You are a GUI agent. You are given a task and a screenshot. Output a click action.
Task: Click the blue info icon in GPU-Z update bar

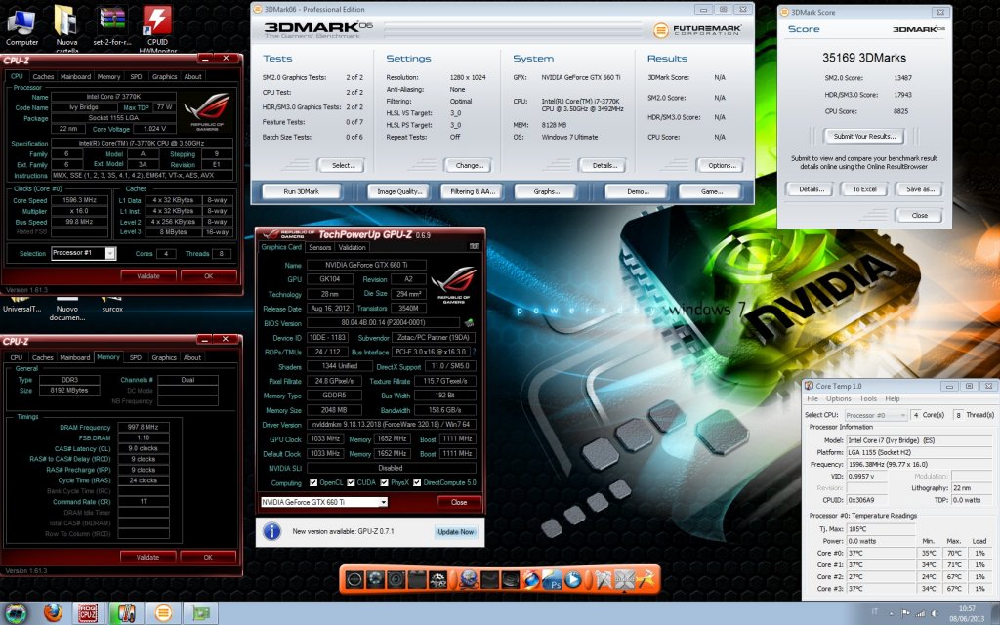coord(272,531)
